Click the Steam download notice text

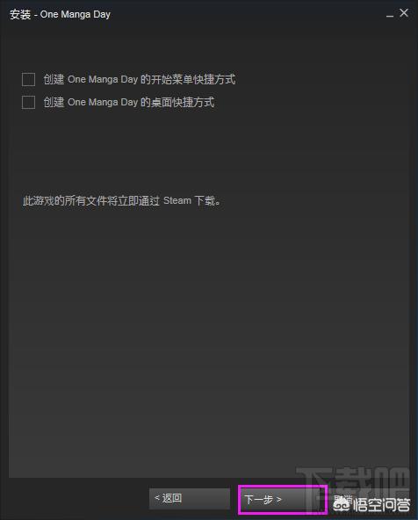121,200
